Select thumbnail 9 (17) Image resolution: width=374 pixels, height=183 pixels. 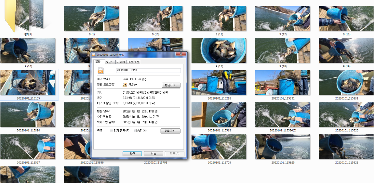[219, 50]
